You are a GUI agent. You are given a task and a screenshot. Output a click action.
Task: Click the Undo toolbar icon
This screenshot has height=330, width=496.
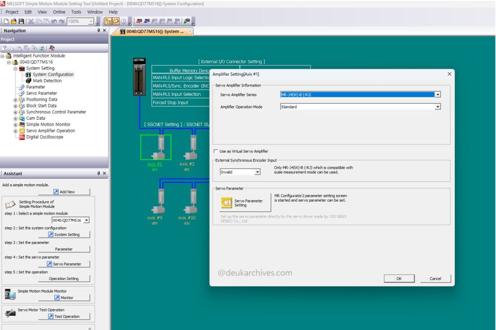point(54,21)
